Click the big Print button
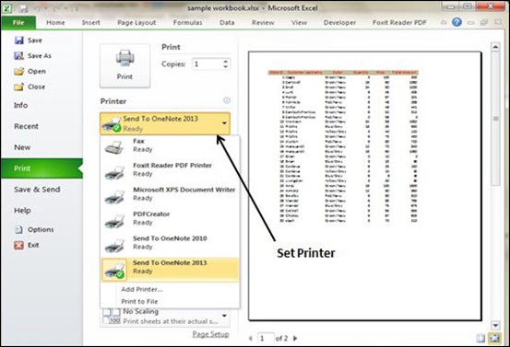This screenshot has height=347, width=510. coord(125,66)
